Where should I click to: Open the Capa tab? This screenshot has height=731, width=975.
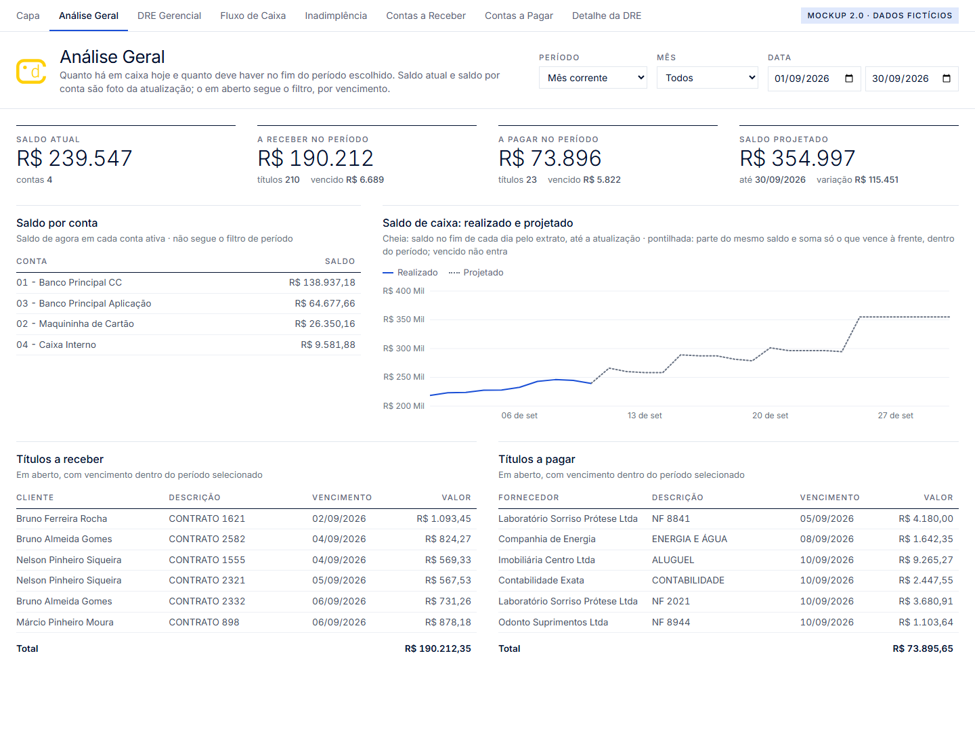coord(28,16)
